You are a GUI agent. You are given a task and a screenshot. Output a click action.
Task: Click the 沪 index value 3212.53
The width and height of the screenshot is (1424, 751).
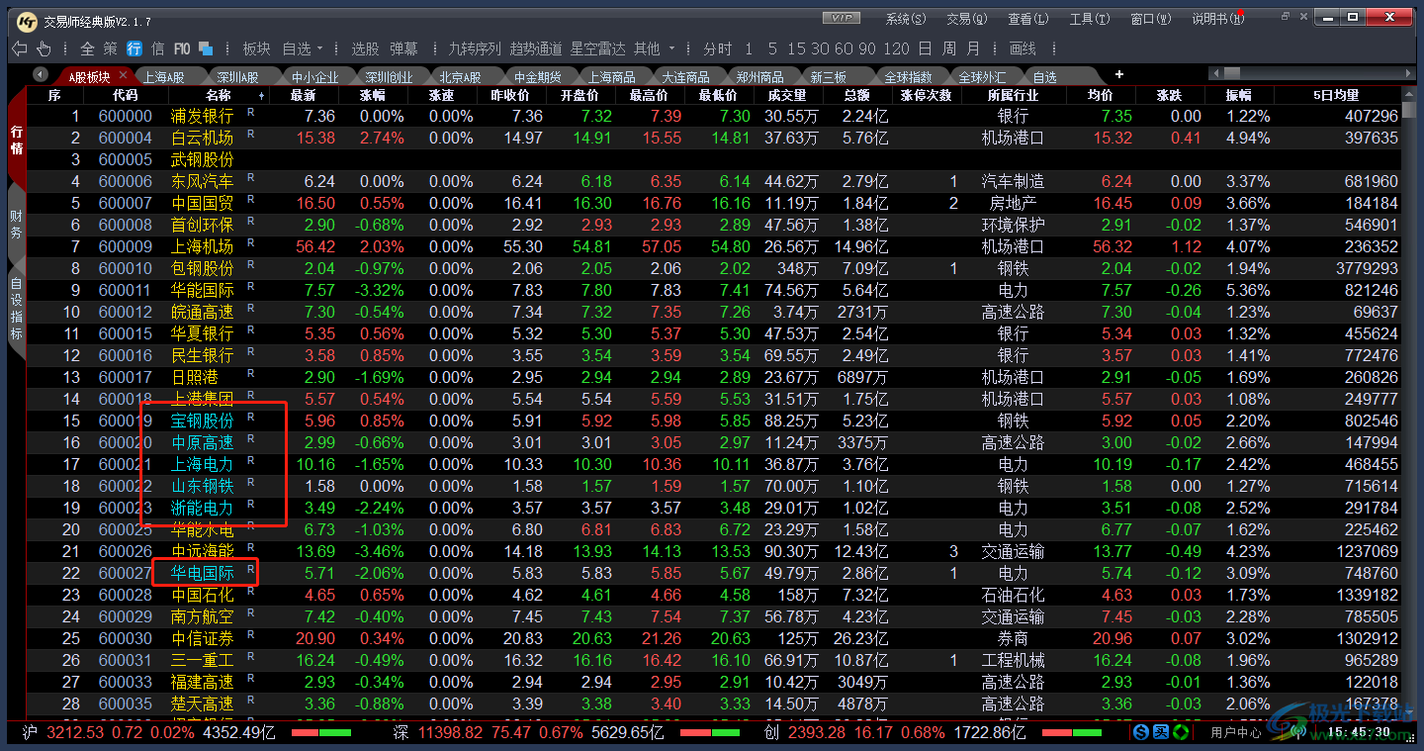click(x=75, y=732)
